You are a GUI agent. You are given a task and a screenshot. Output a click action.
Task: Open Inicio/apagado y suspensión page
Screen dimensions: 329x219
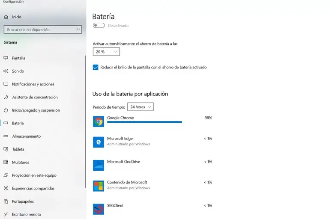coord(36,110)
